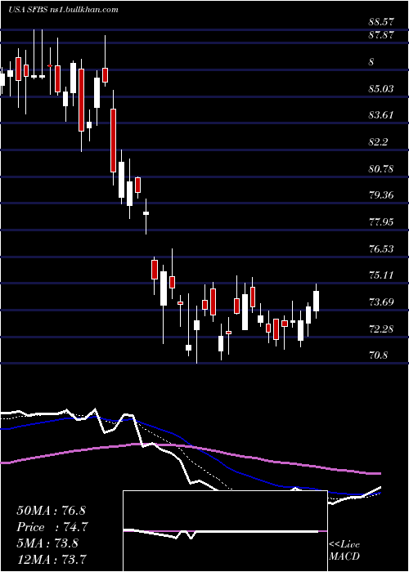Click the 85.03 price axis label
This screenshot has height=572, width=409.
coord(381,88)
